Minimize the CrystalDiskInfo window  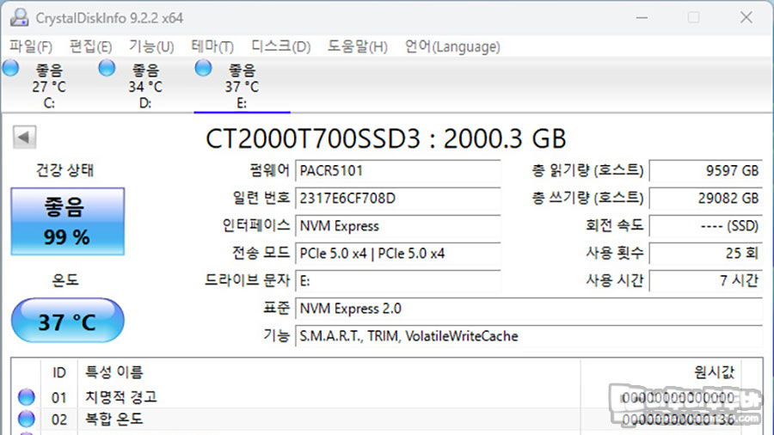[642, 18]
